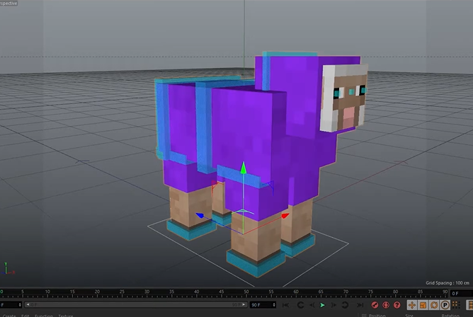Click the blue Z-axis arrow handle

pyautogui.click(x=200, y=215)
